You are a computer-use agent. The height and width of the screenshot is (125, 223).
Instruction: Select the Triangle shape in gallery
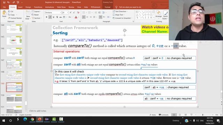tap(137, 15)
